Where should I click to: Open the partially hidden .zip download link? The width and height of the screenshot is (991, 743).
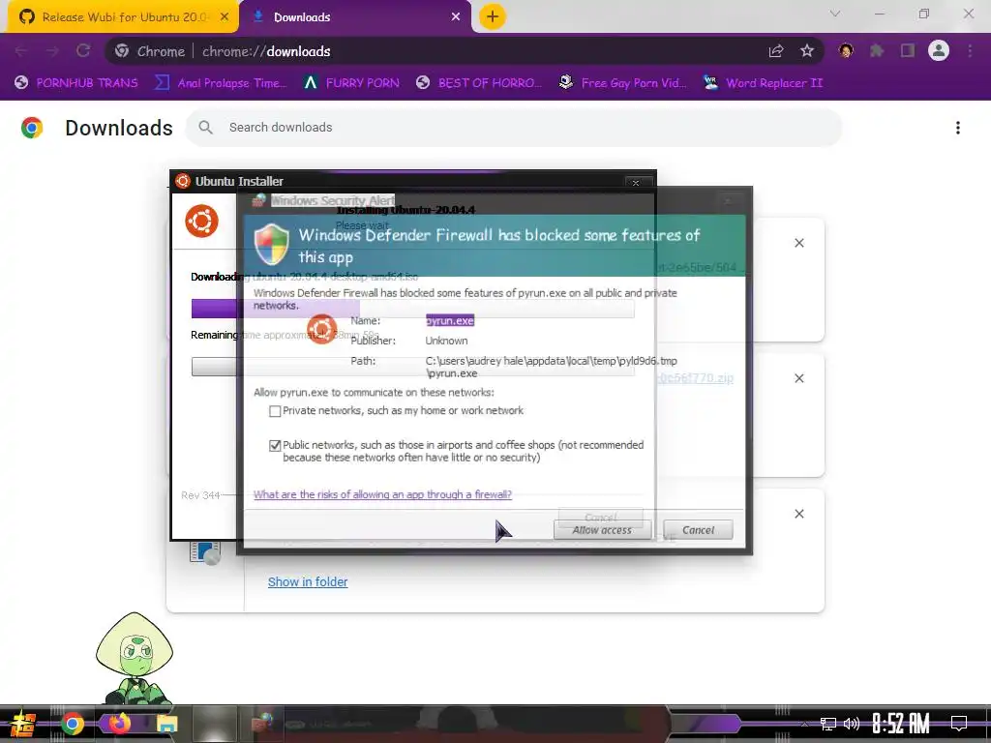pyautogui.click(x=695, y=378)
